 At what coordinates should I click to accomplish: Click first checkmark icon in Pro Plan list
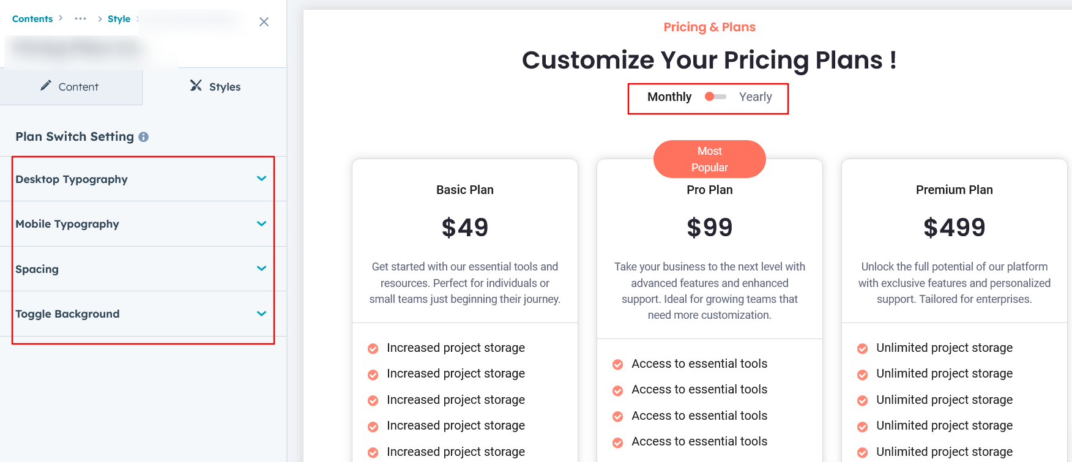coord(617,365)
